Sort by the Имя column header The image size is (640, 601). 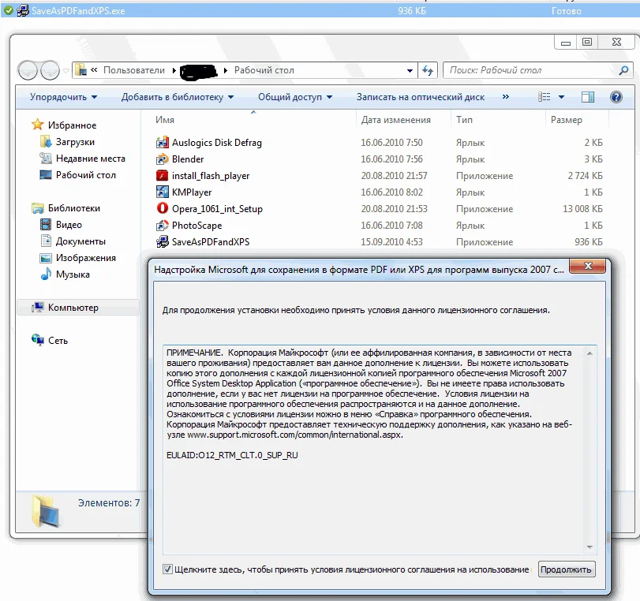coord(164,120)
